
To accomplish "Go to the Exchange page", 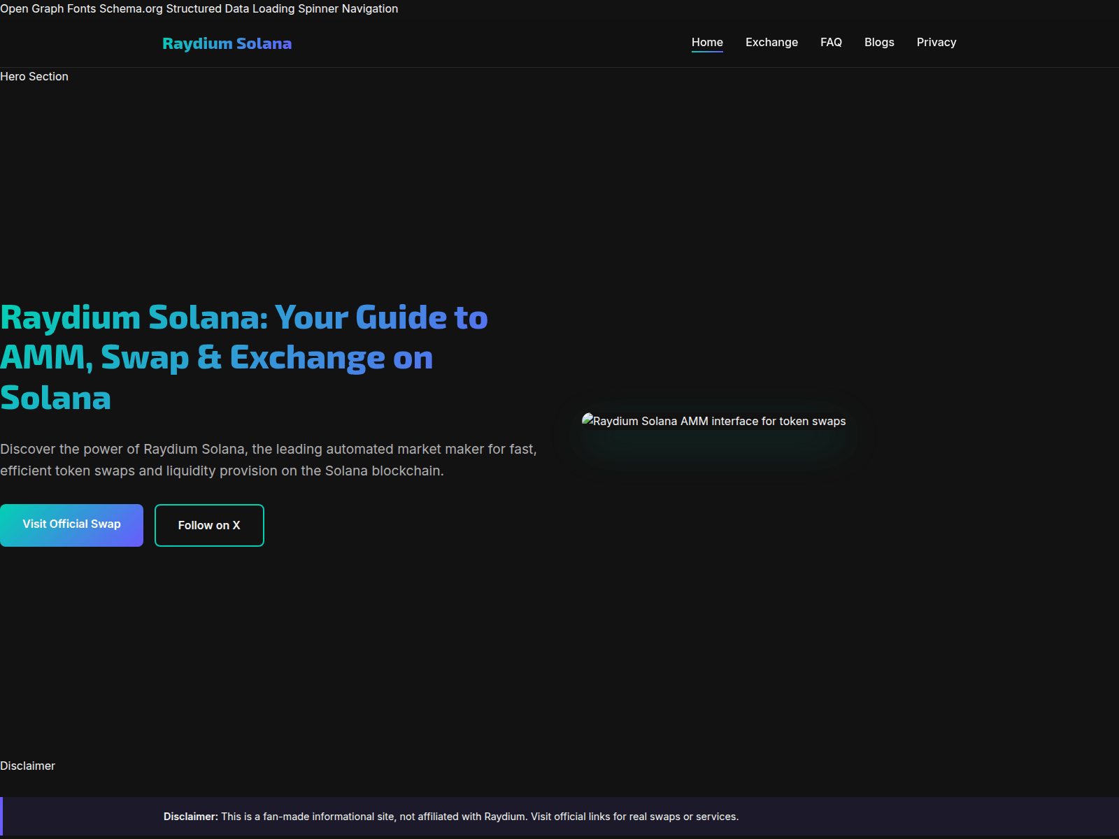I will coord(771,42).
